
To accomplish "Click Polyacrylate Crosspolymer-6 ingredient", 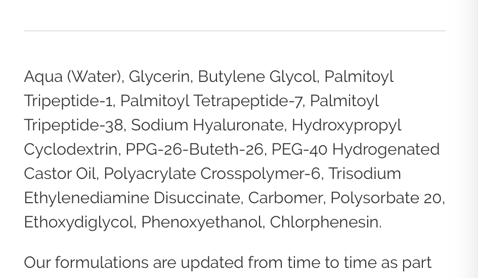I will pyautogui.click(x=212, y=174).
